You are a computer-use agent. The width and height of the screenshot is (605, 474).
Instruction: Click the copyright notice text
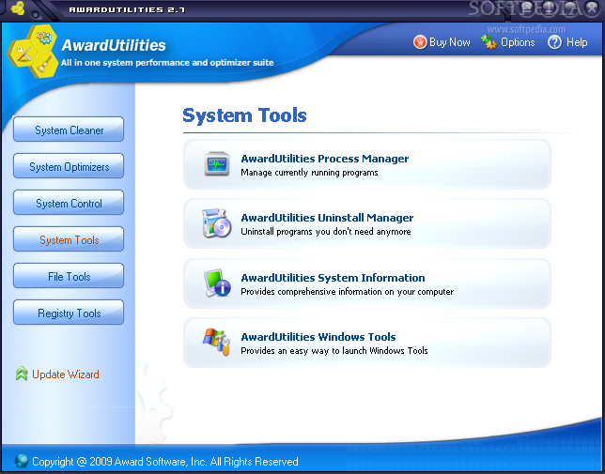(165, 461)
